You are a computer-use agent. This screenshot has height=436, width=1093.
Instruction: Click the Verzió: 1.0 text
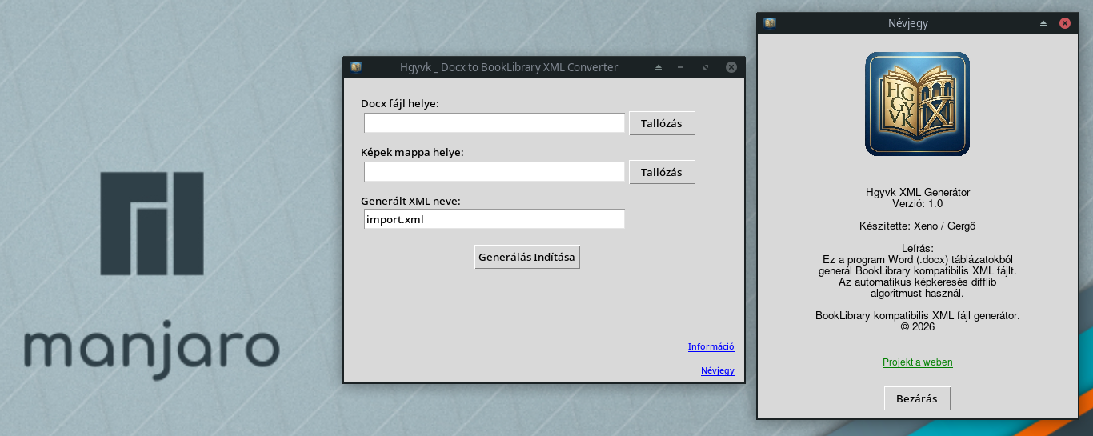click(918, 204)
